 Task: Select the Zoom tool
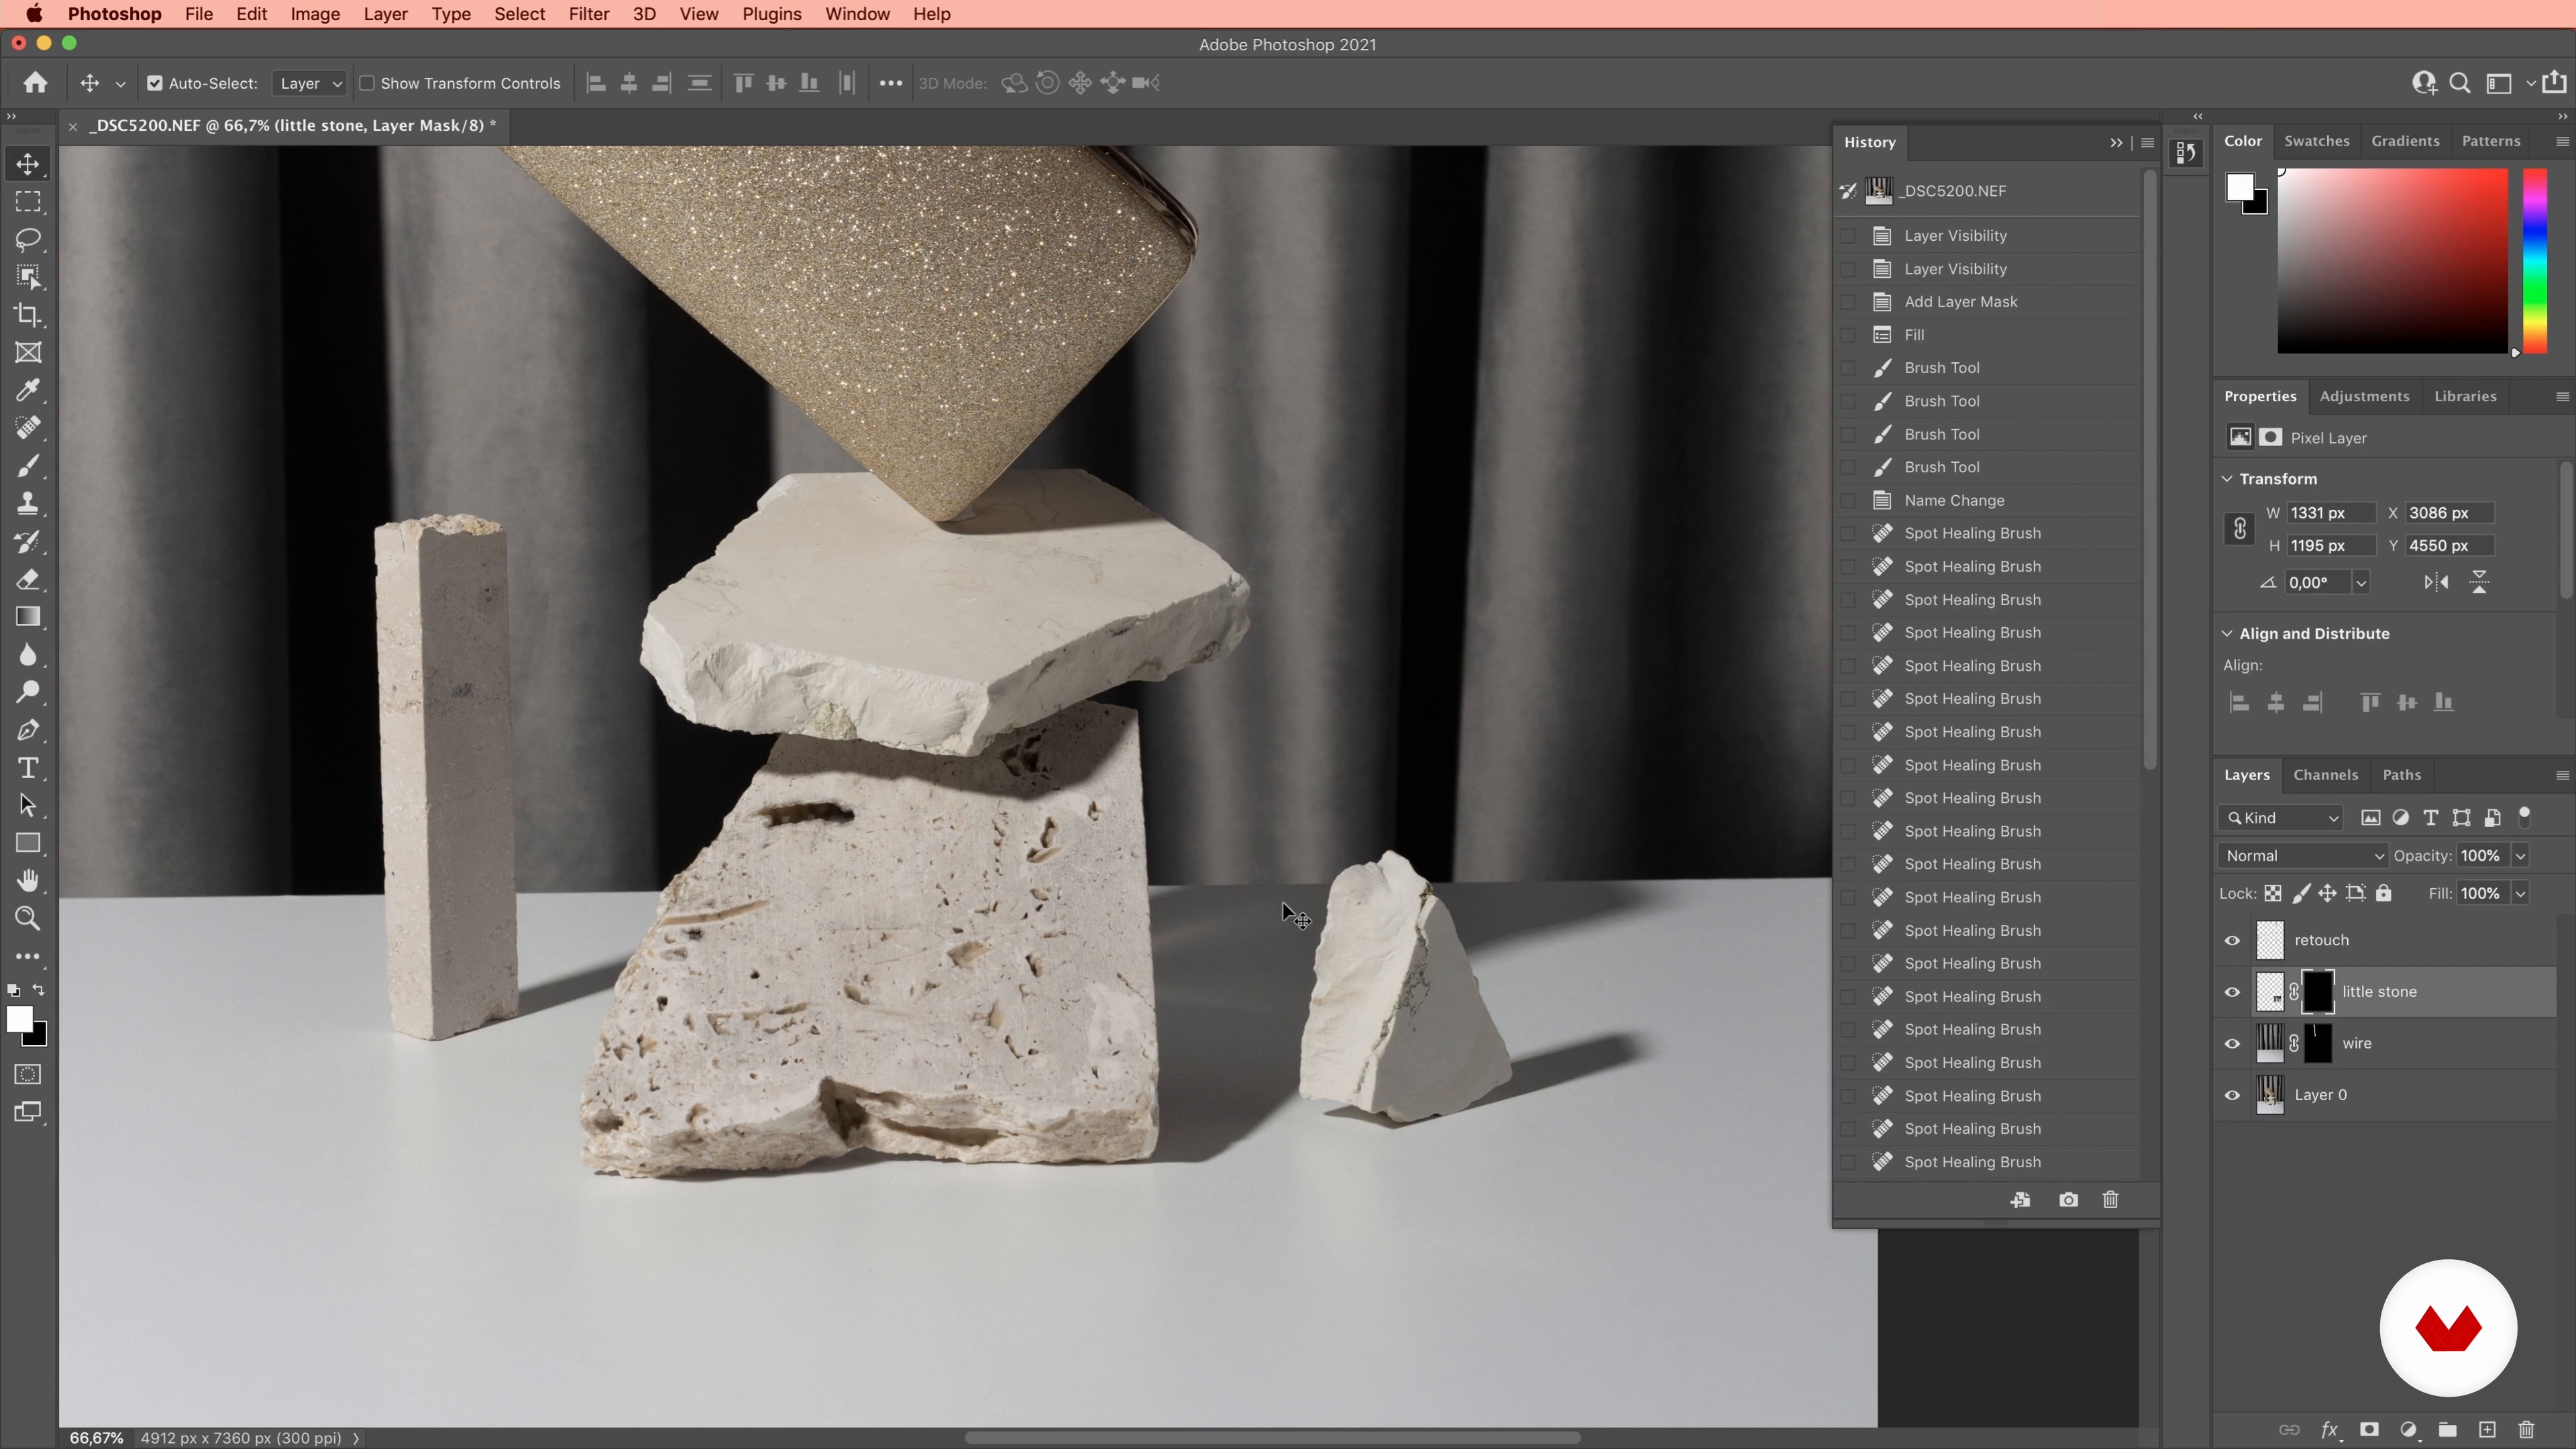pos(28,919)
